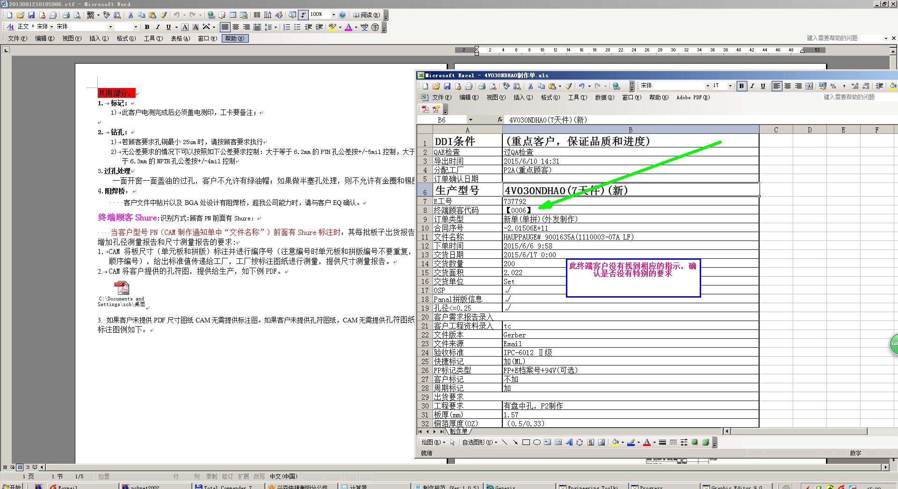Toggle Italic in Word formatting toolbar
The image size is (898, 489).
coord(158,27)
